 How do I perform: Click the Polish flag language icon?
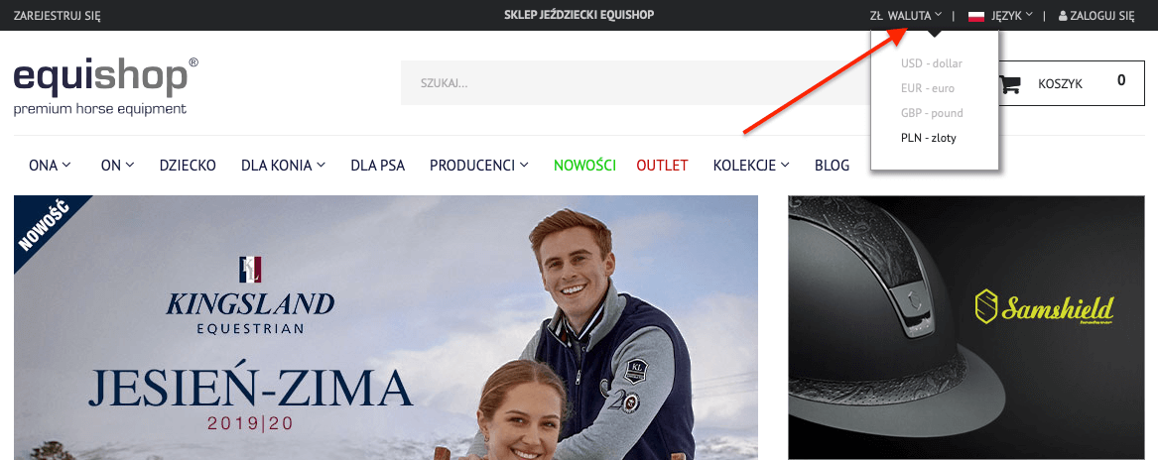[975, 16]
